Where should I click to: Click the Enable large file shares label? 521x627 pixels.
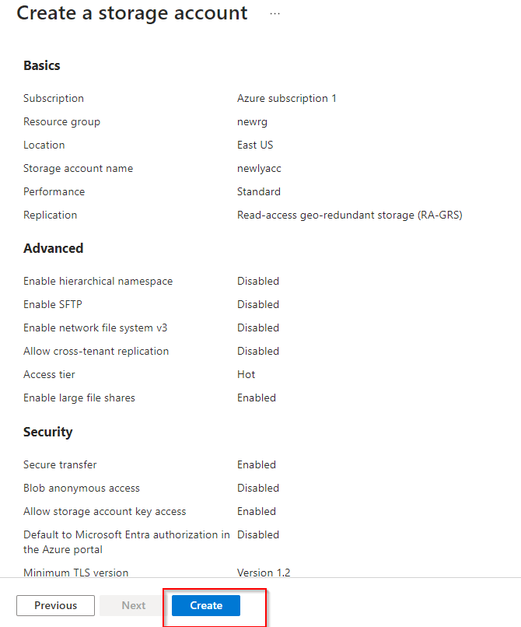[x=79, y=398]
